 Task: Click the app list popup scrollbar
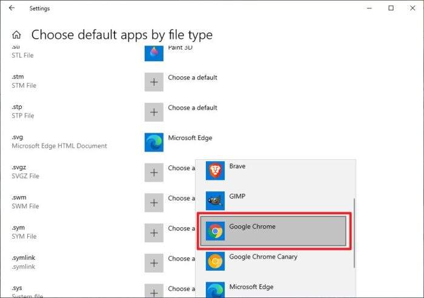tap(354, 233)
